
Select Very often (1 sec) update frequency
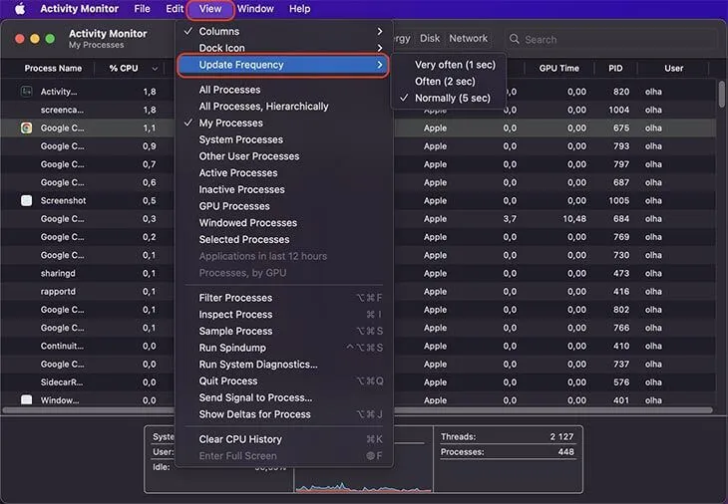(x=455, y=65)
